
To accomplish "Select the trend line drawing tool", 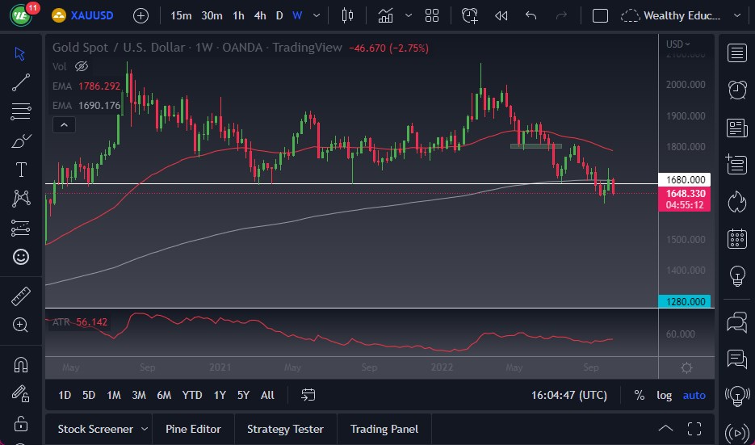I will tap(21, 82).
